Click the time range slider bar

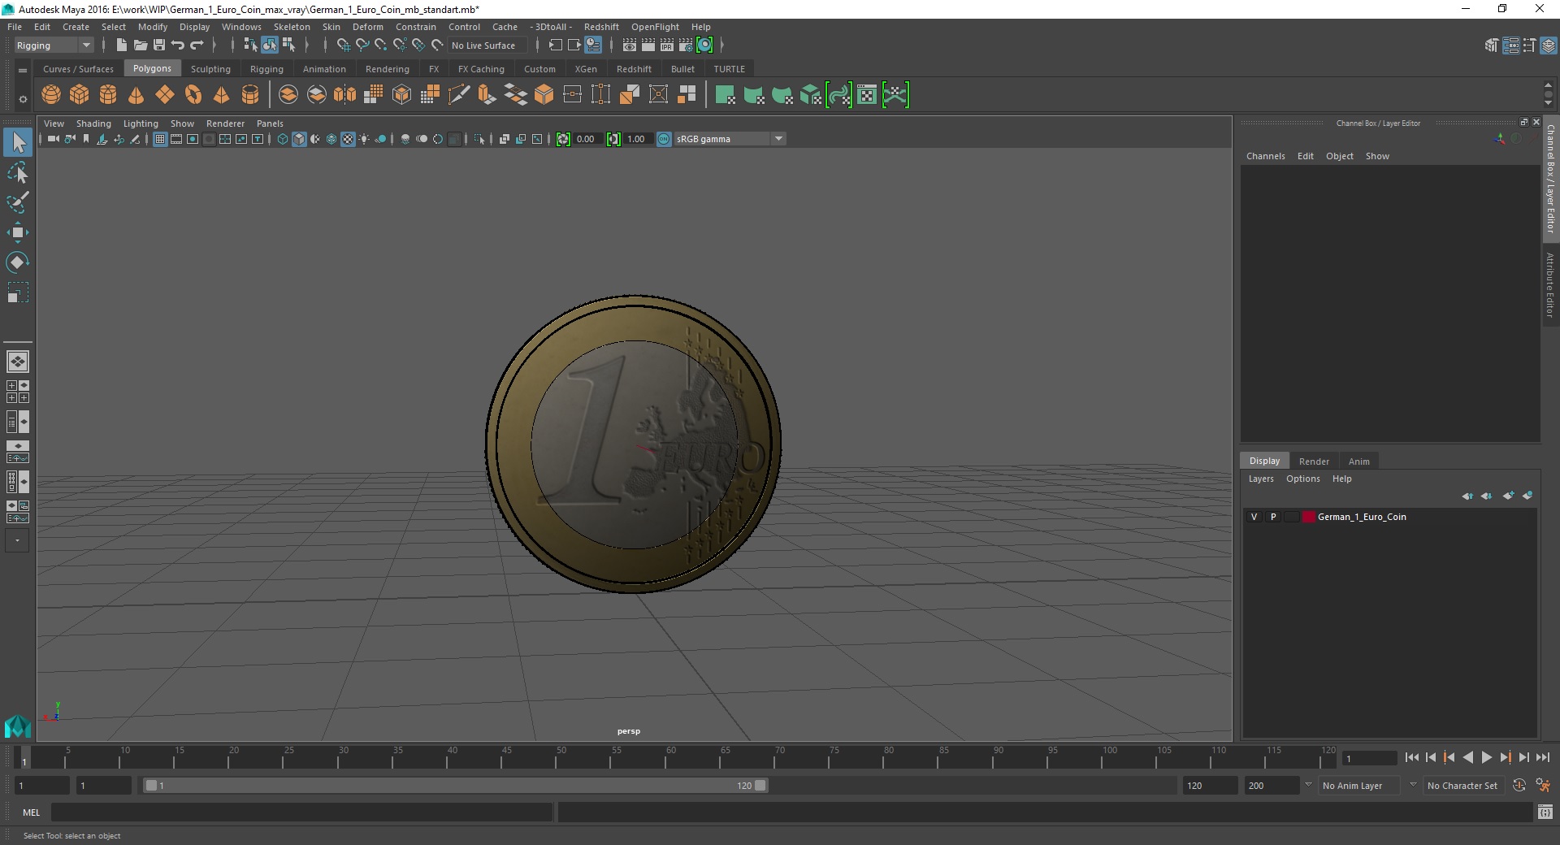point(455,786)
